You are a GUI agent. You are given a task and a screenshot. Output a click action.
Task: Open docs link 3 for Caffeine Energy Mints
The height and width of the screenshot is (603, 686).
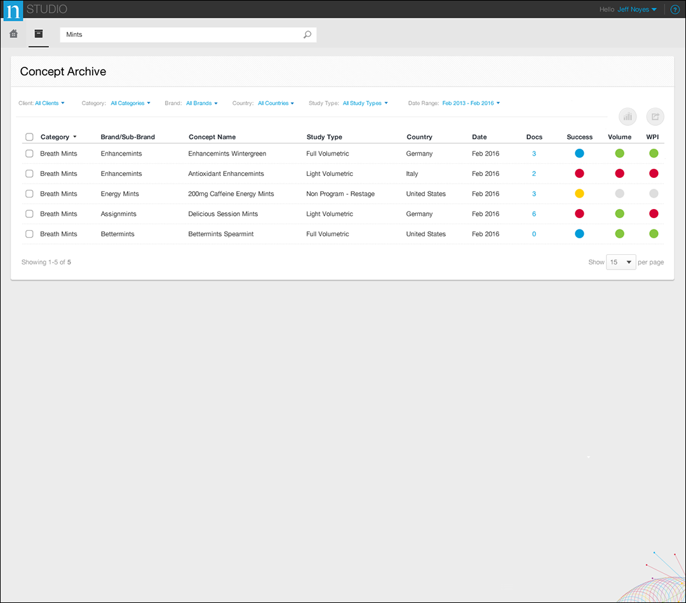pyautogui.click(x=534, y=194)
